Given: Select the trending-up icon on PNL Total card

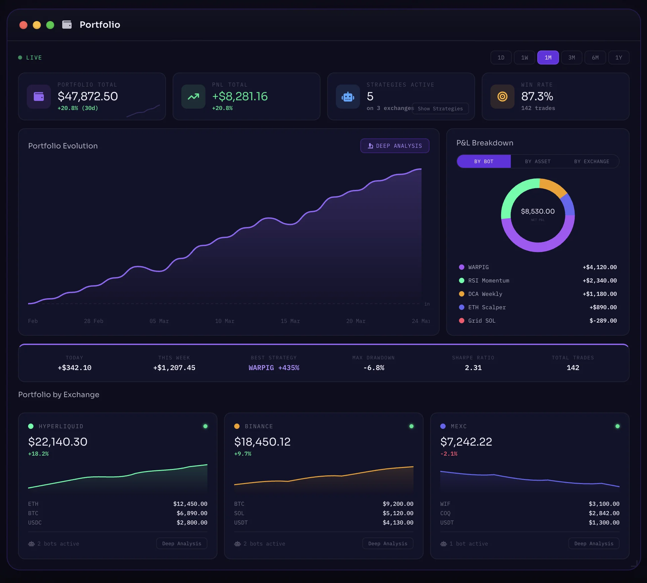Looking at the screenshot, I should pyautogui.click(x=193, y=97).
